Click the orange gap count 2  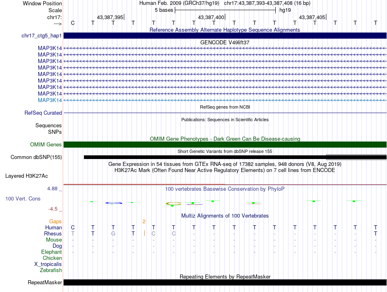point(144,222)
